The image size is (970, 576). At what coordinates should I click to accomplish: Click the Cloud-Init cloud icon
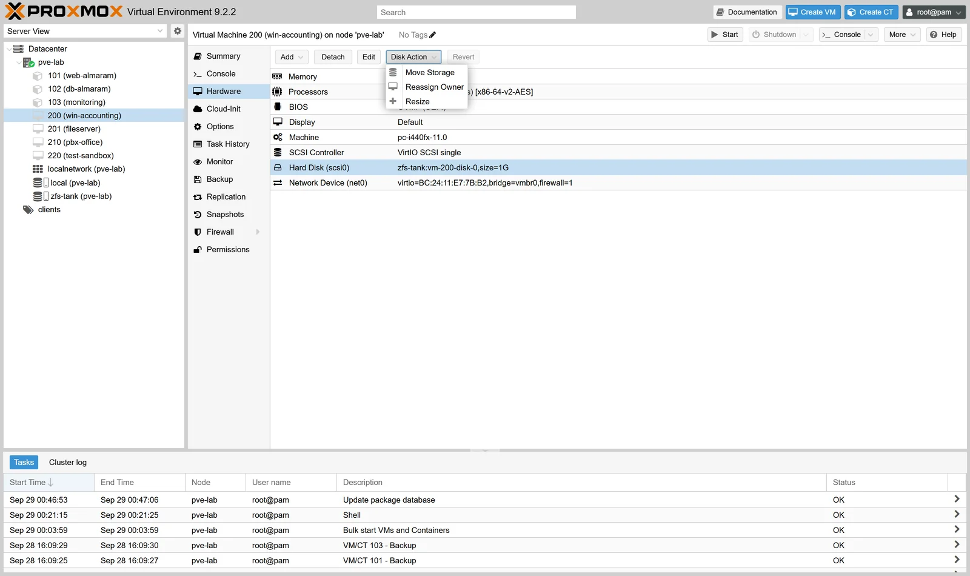pos(198,109)
